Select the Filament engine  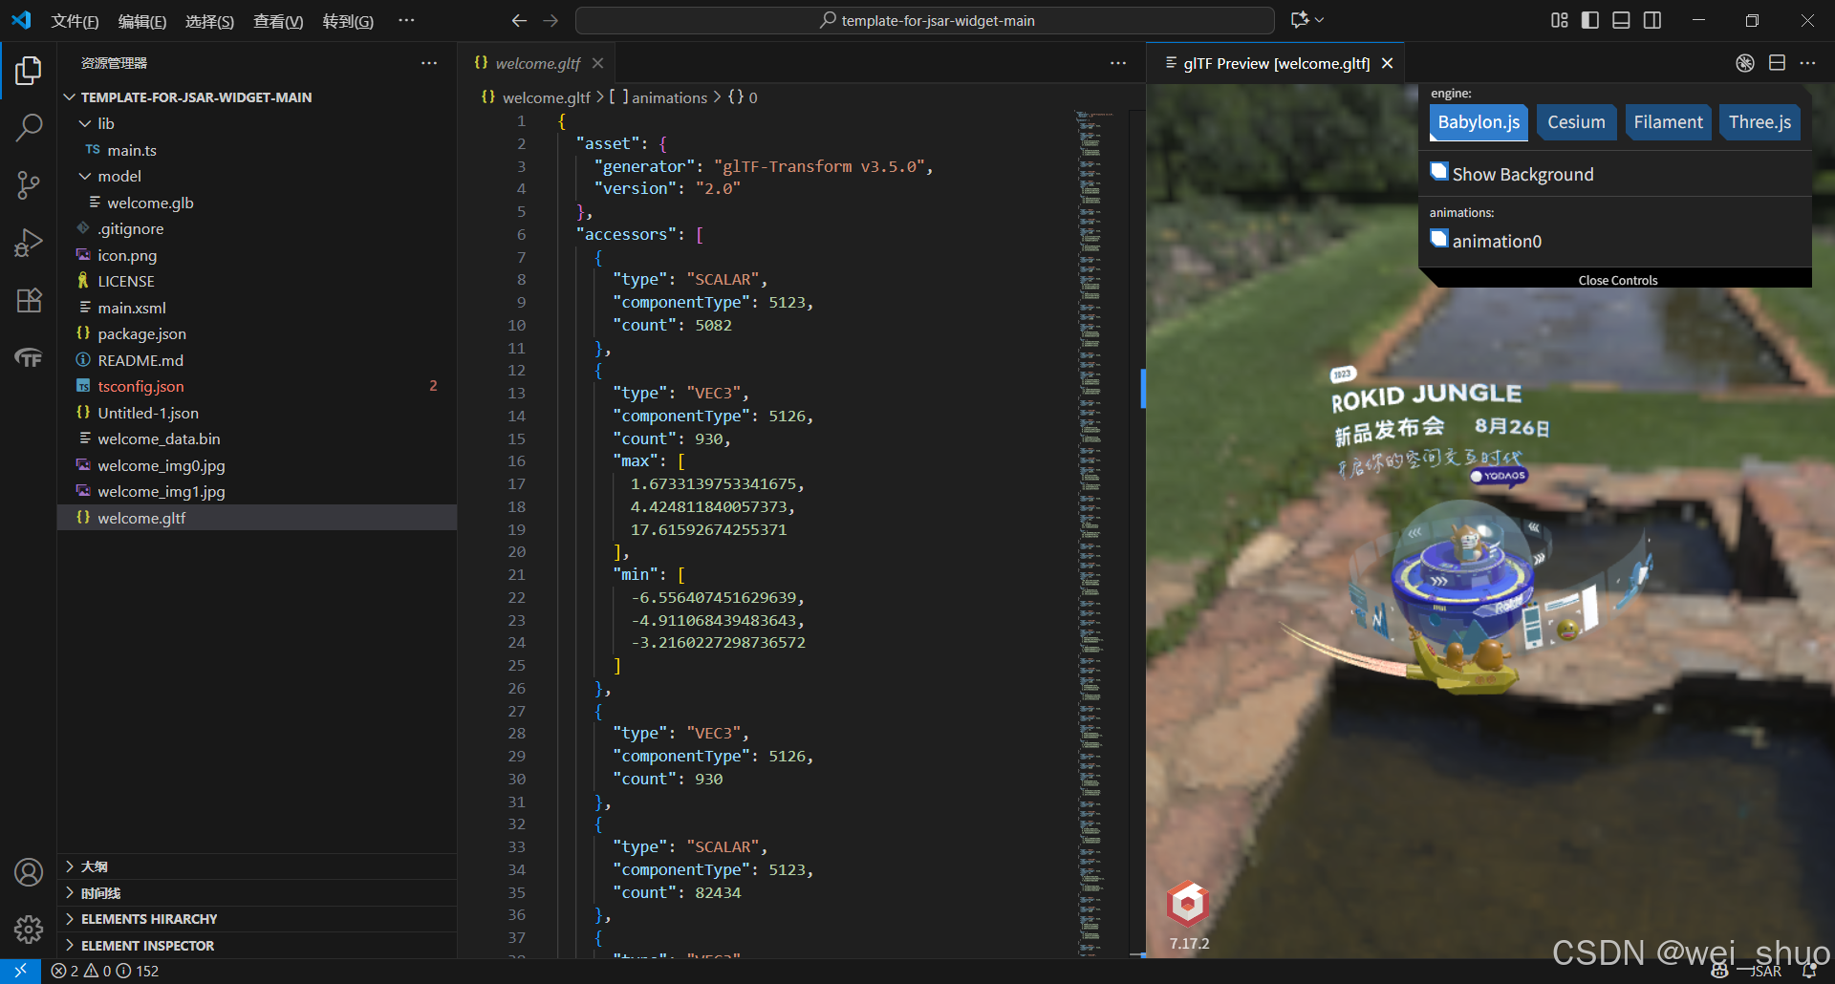tap(1668, 122)
